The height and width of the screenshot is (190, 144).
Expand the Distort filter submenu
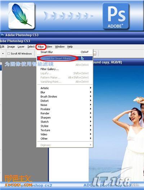[65, 101]
